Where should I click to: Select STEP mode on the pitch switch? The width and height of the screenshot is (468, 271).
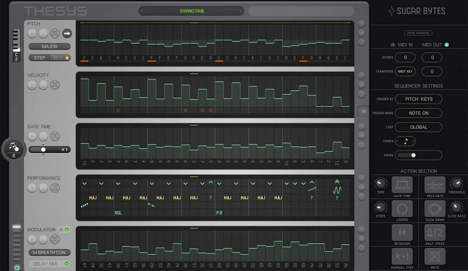click(39, 58)
